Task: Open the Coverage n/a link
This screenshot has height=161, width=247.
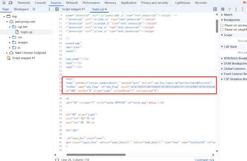Action: point(205,160)
